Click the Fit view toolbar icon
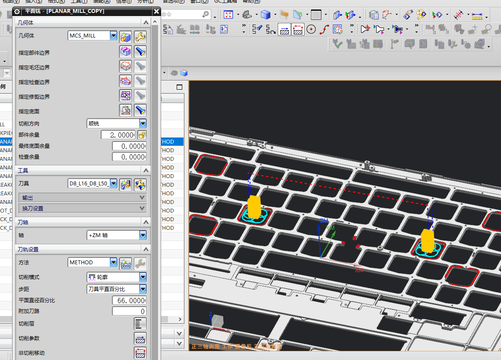This screenshot has width=501, height=360. (228, 15)
